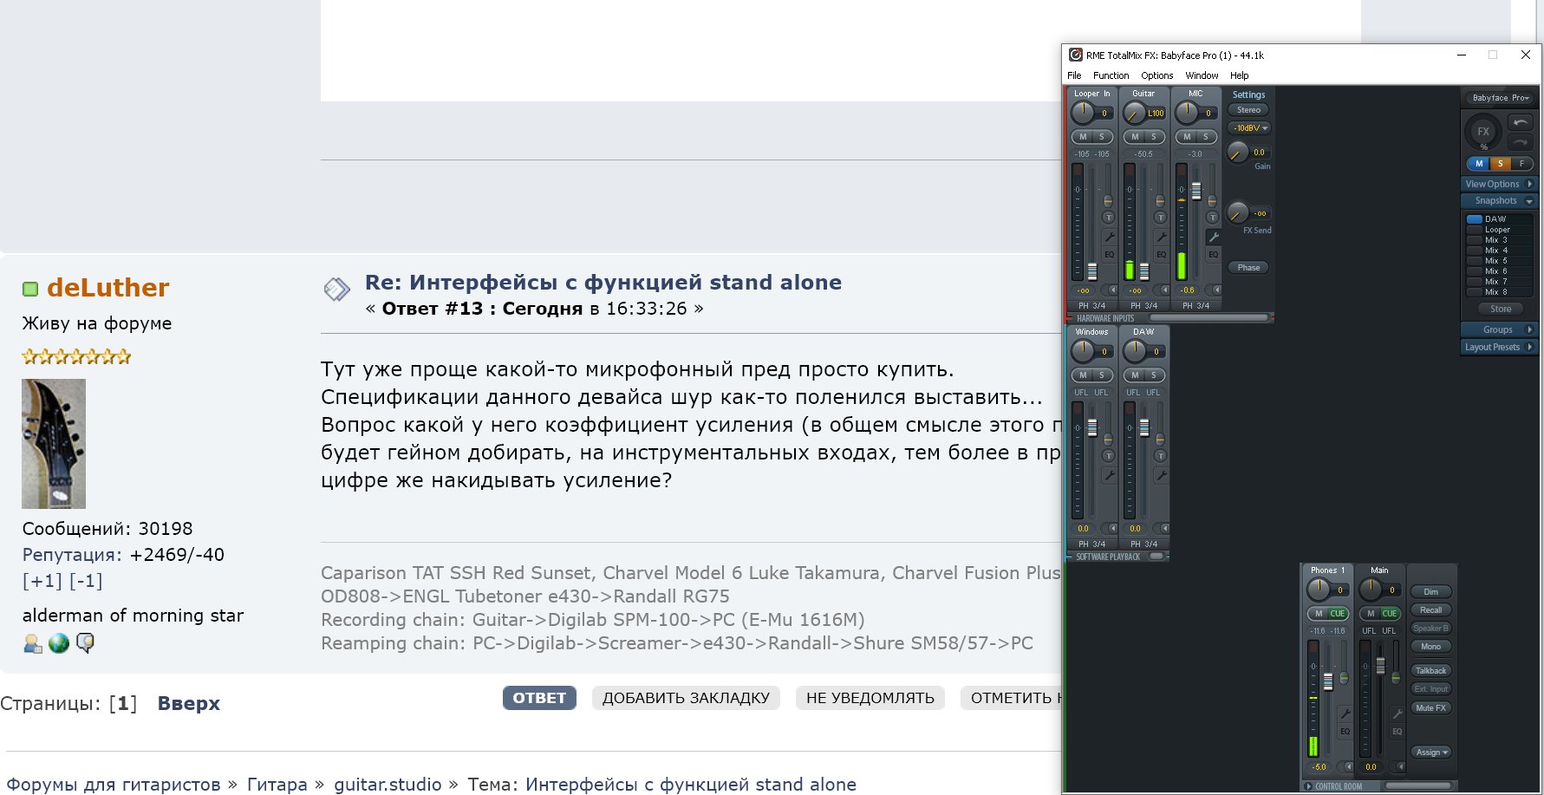Click the MIC channel volume fader

coord(1195,191)
